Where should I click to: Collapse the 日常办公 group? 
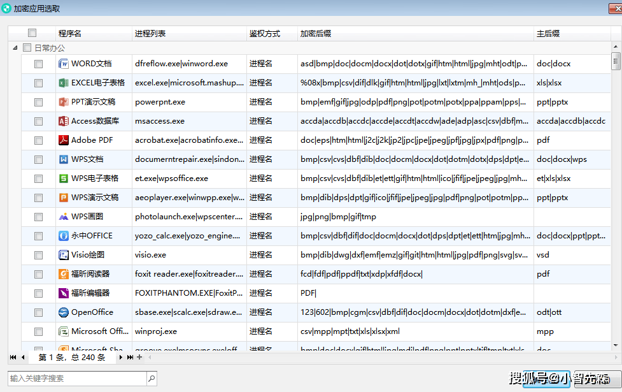15,48
